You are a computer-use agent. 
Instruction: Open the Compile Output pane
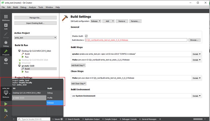(109, 119)
